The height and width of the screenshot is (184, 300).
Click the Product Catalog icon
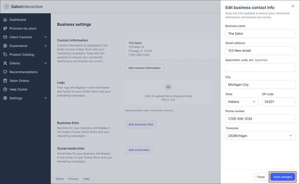[5, 55]
